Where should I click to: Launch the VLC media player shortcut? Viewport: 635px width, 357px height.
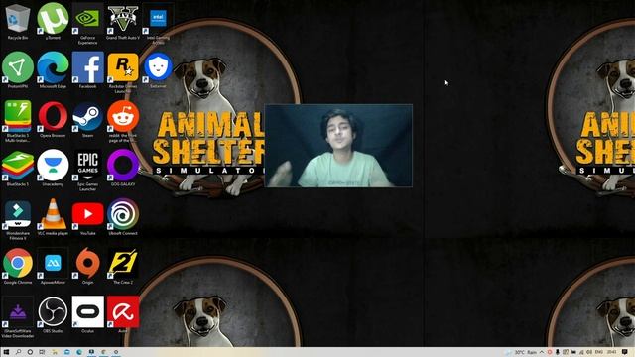coord(53,217)
